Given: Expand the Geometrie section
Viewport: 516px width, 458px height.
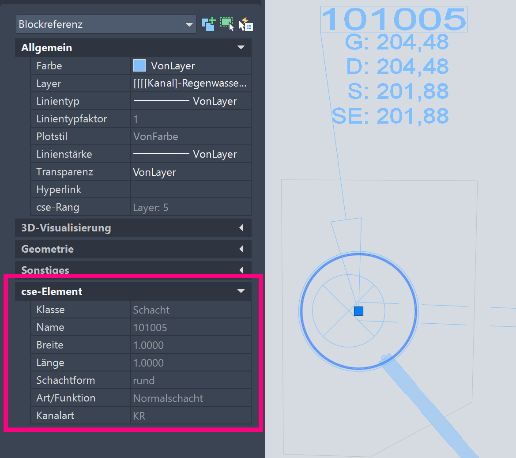Looking at the screenshot, I should [241, 249].
